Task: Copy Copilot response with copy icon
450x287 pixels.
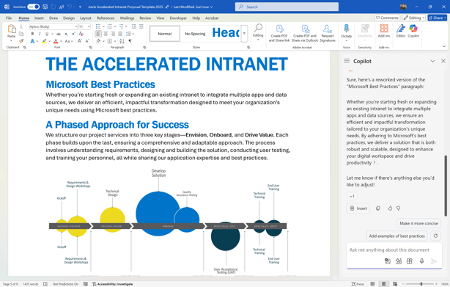Action: point(378,208)
